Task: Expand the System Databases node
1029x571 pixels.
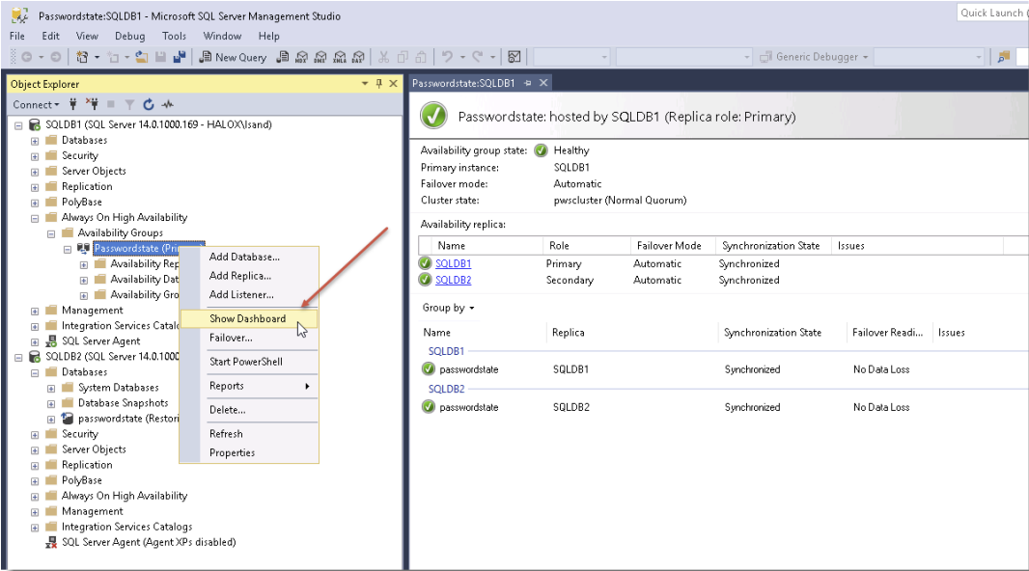Action: click(51, 388)
